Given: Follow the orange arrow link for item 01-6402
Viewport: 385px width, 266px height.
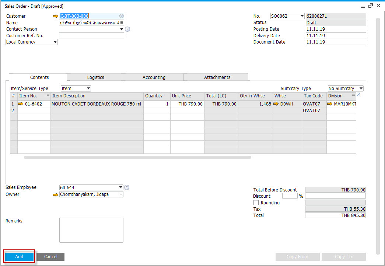Looking at the screenshot, I should coord(21,104).
